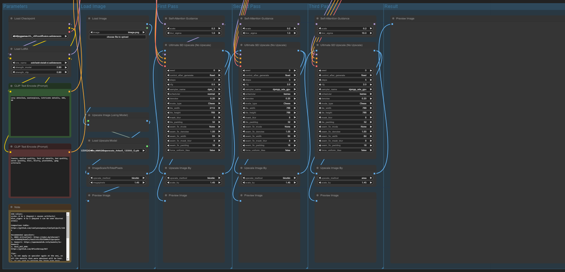The image size is (565, 272).
Task: Click the add-detail-xl LoRA filename selector
Action: coord(40,62)
